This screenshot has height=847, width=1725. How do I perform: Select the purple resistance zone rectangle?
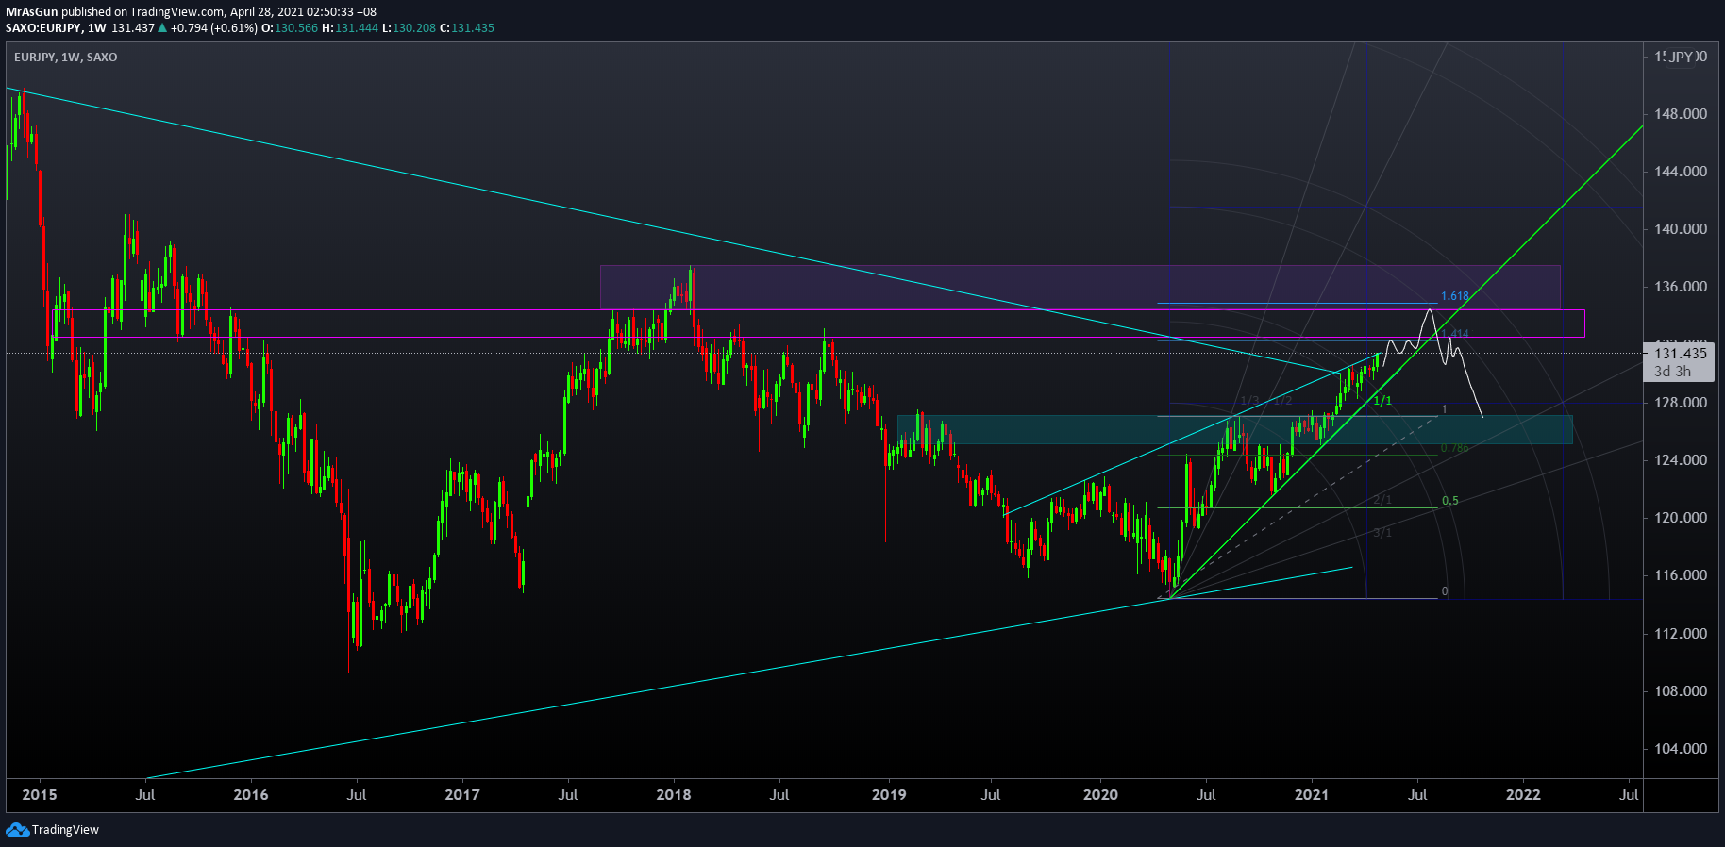1080,287
